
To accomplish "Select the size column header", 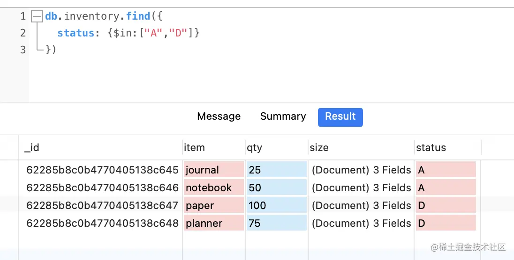I will (319, 148).
